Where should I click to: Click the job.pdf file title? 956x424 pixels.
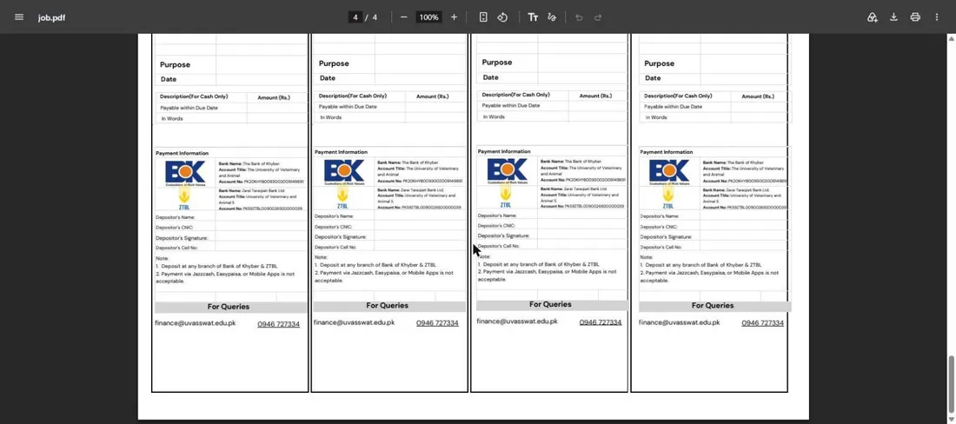click(51, 17)
